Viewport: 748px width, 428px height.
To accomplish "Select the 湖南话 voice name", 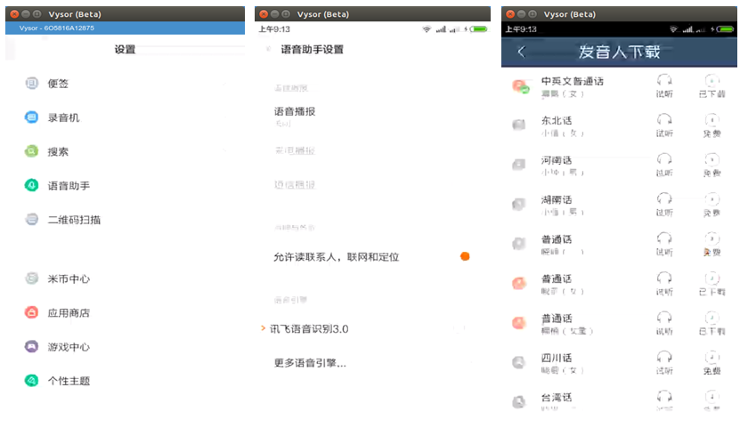I will (557, 199).
